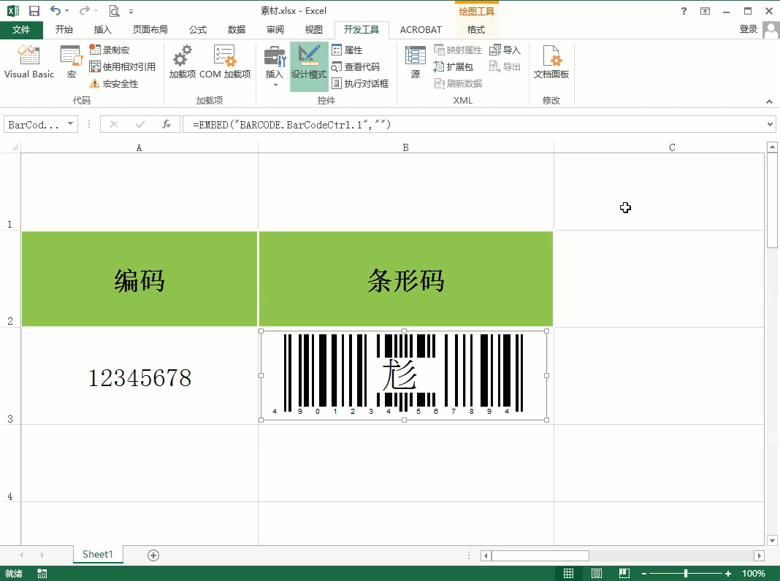Open COM 加载项 dialog
The image size is (780, 581).
225,61
